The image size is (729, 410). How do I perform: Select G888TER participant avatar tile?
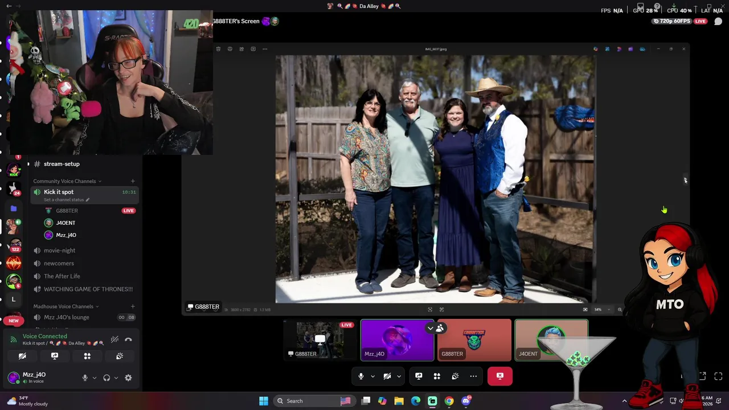click(474, 340)
